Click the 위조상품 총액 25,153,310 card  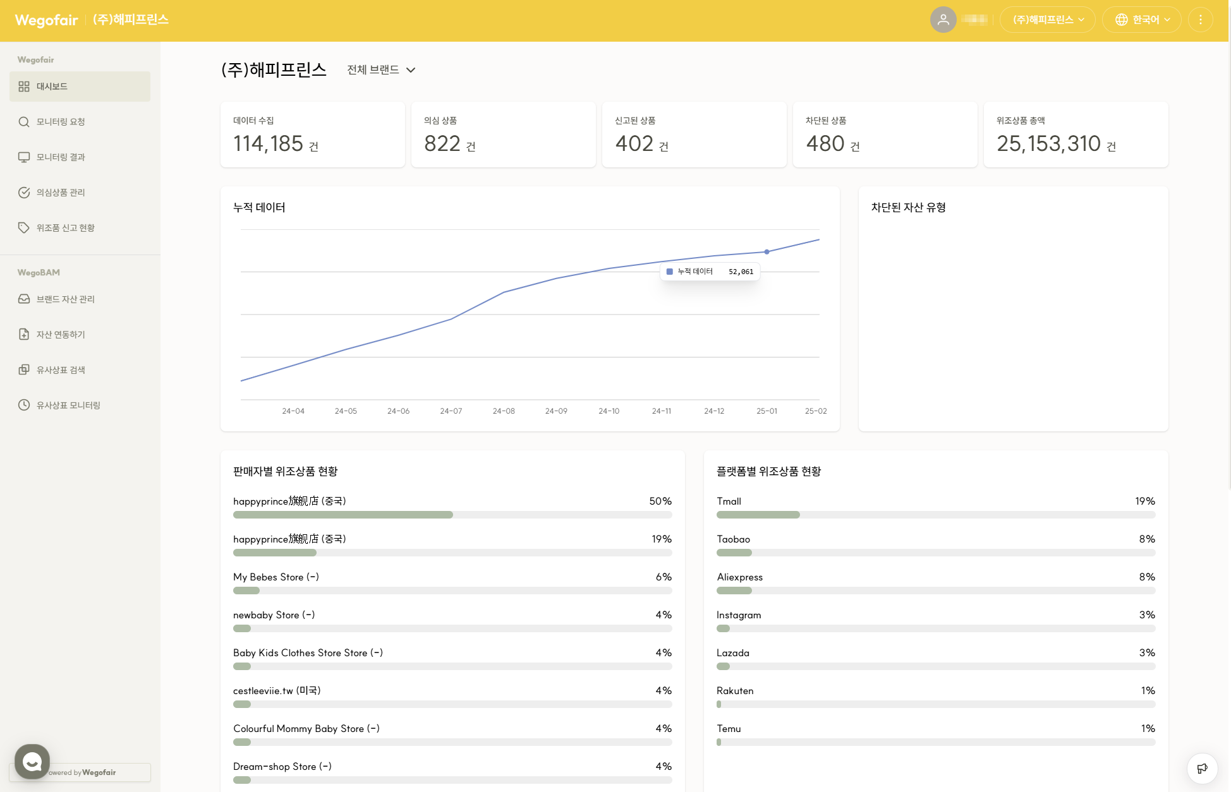[x=1076, y=135]
